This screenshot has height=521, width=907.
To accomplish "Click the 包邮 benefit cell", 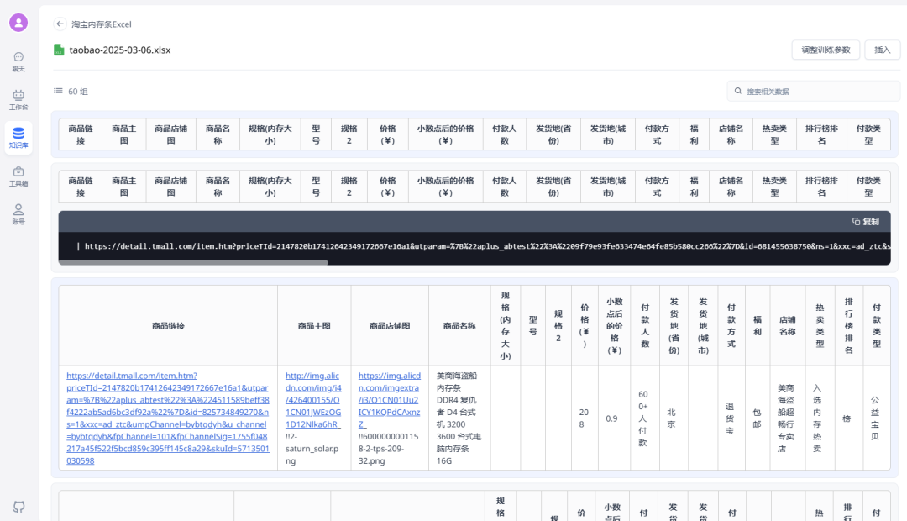I will click(x=758, y=418).
